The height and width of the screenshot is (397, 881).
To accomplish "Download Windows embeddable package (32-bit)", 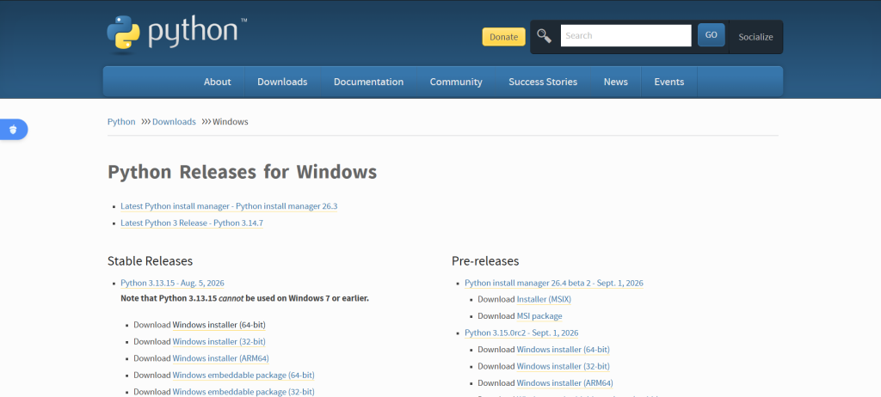I will [243, 392].
